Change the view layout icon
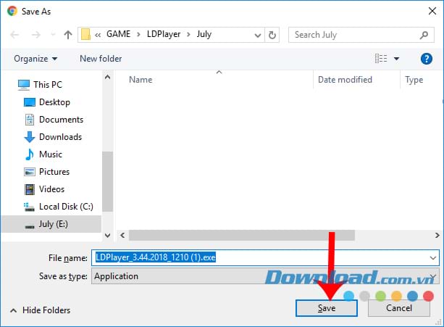The height and width of the screenshot is (327, 444). coord(381,59)
